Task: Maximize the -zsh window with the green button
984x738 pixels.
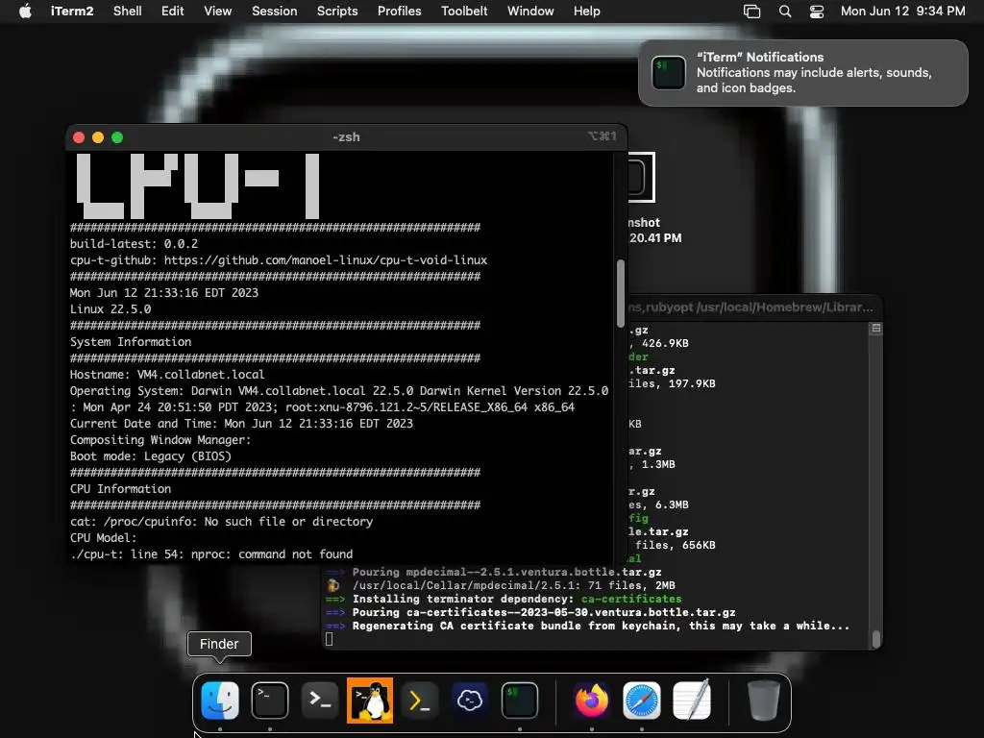Action: point(117,137)
